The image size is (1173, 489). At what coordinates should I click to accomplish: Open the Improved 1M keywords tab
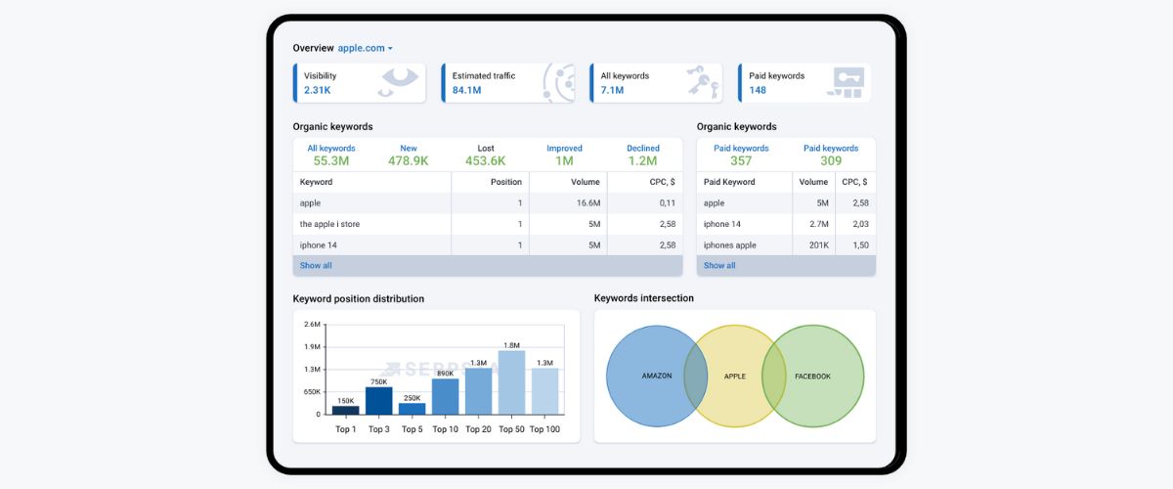pyautogui.click(x=564, y=155)
